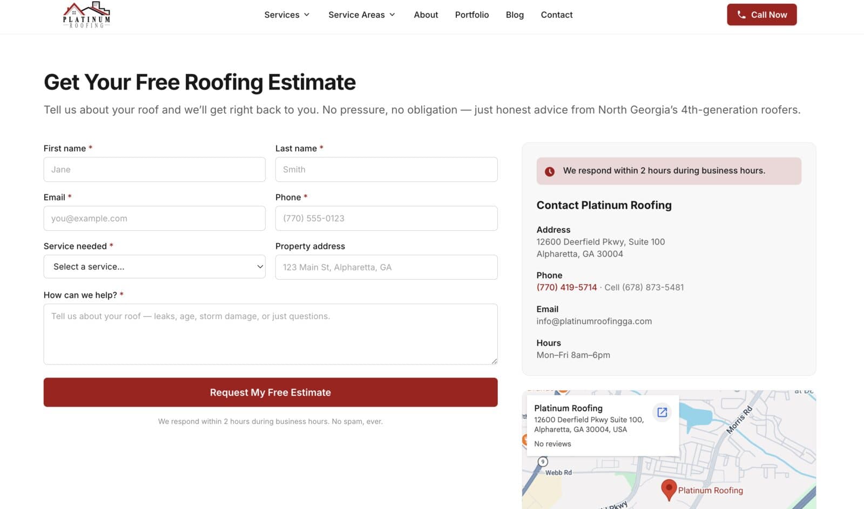Call the (770) 419-5714 phone link

point(566,287)
